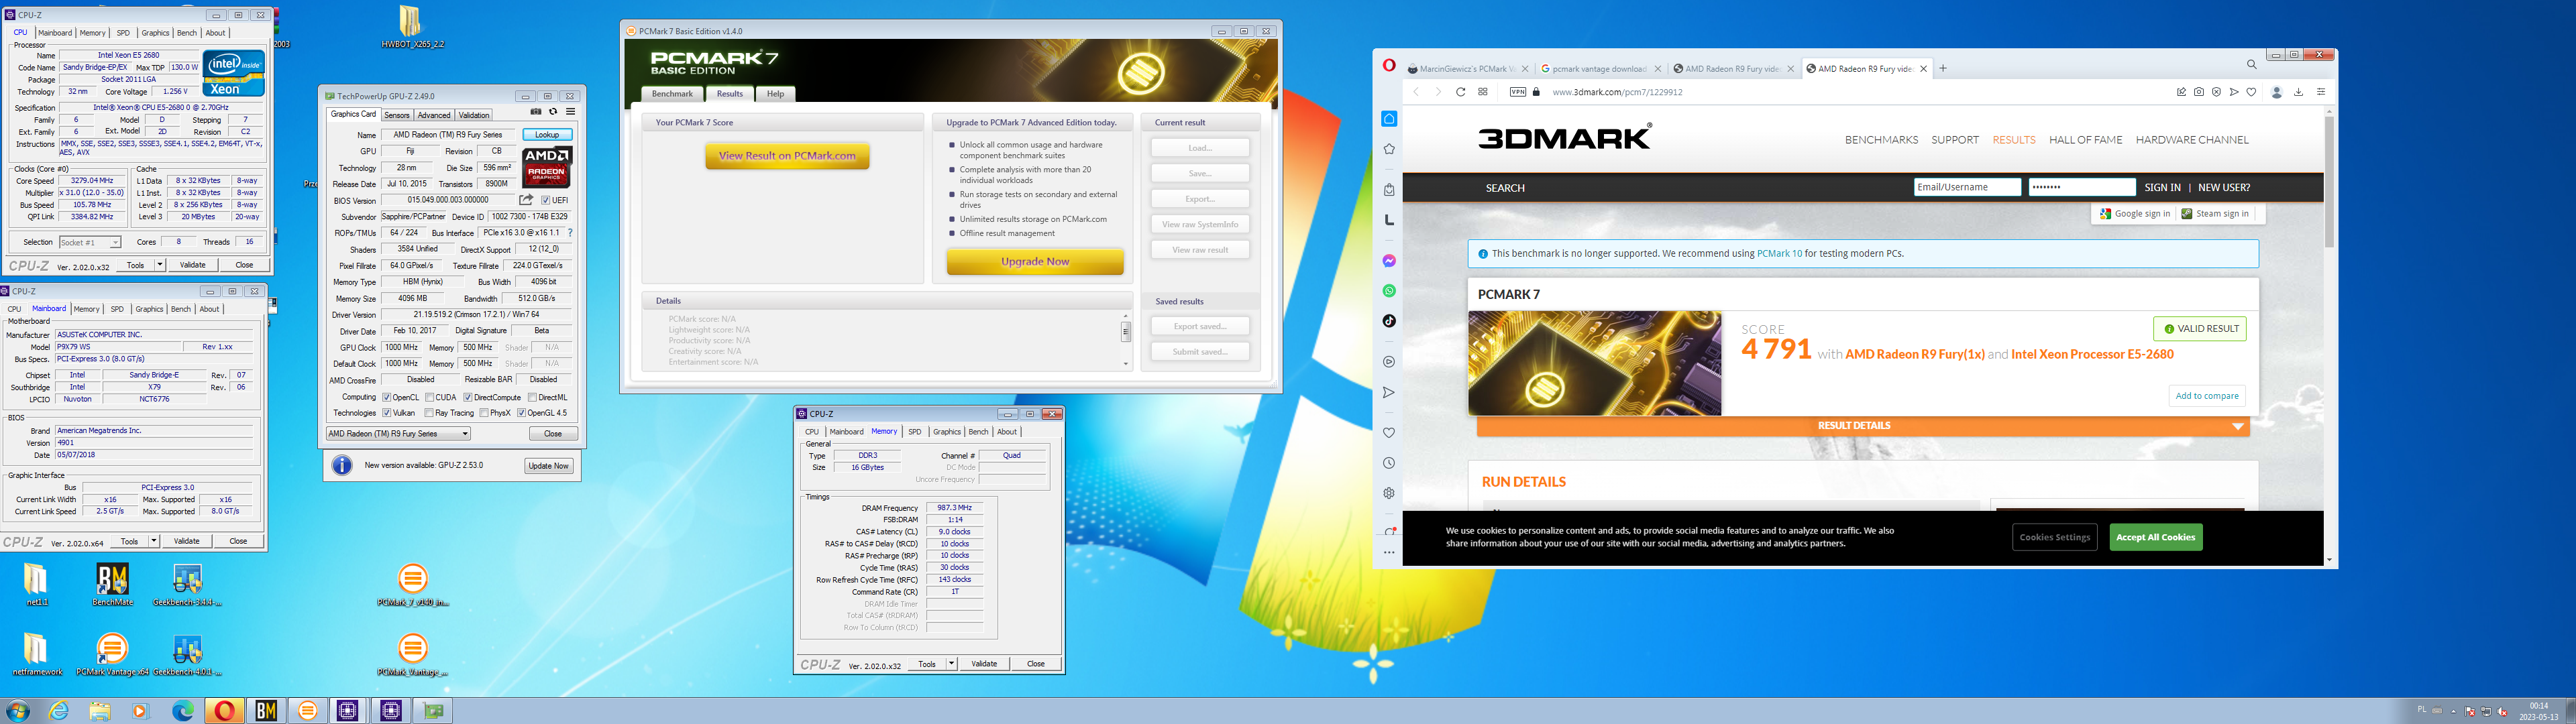Expand Tools dropdown arrow in CPU-Z Memory window
Screen dimensions: 2576x724
(951, 664)
